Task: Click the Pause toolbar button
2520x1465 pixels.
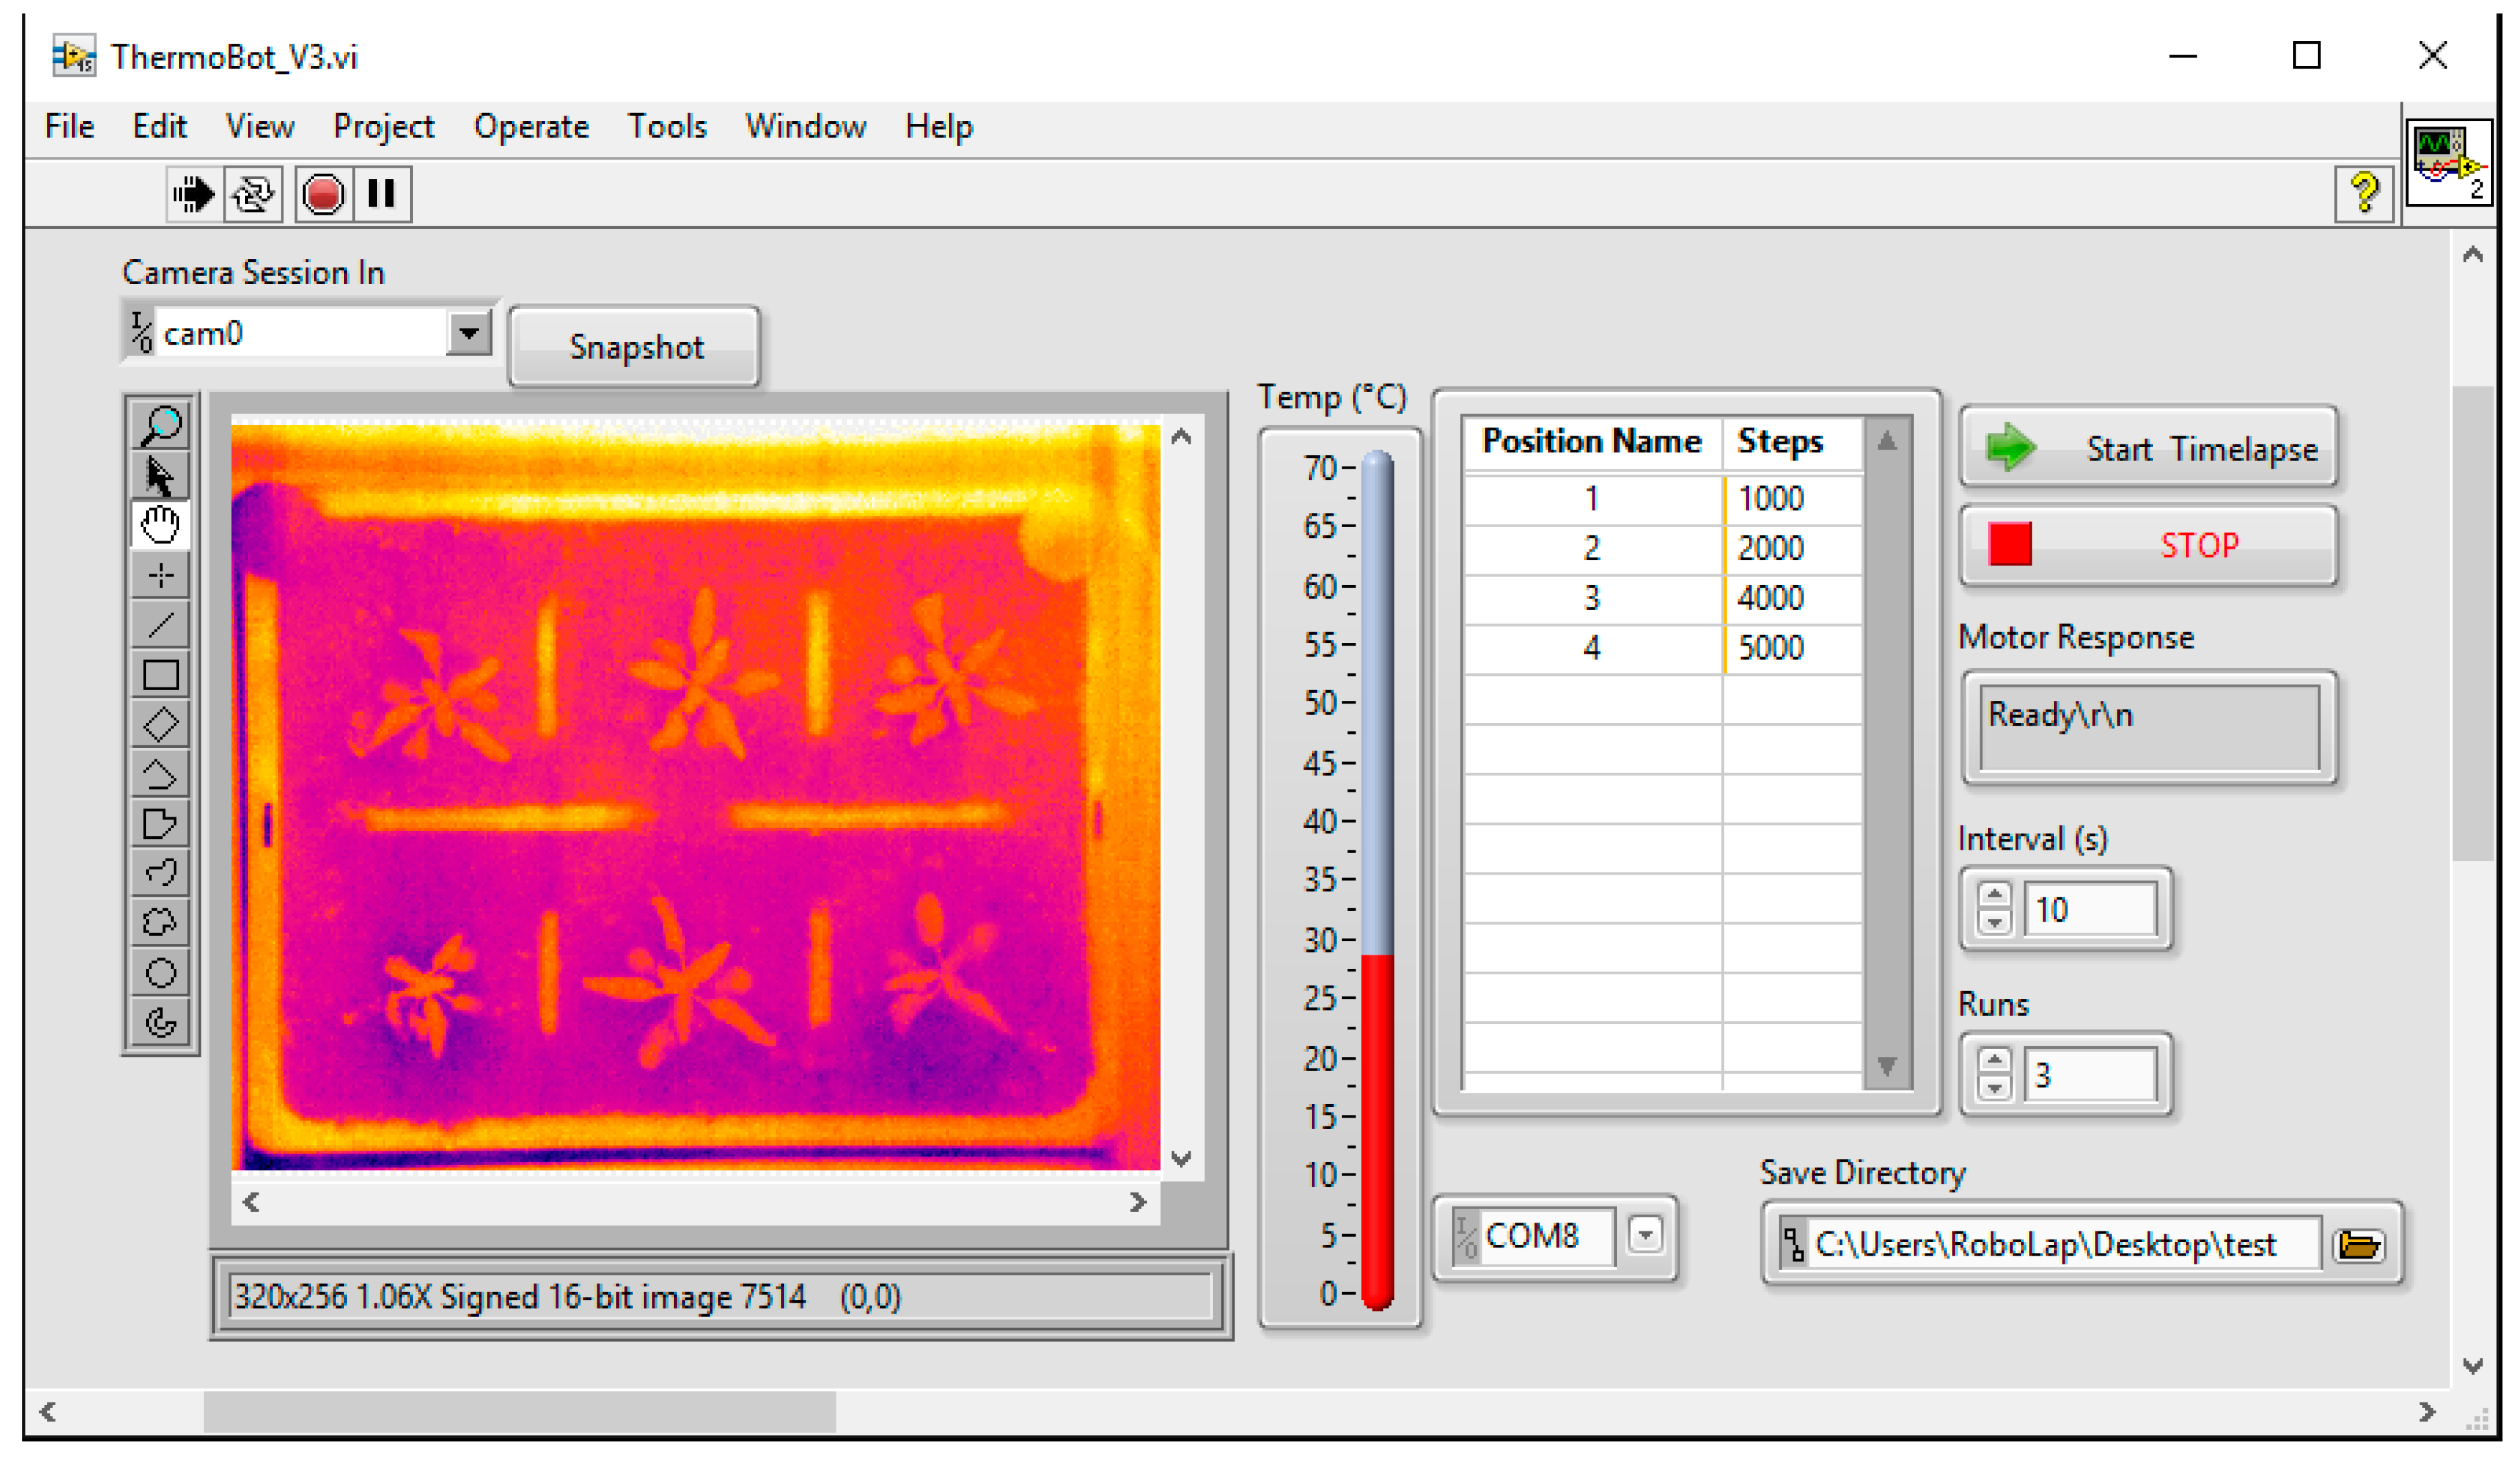Action: click(381, 194)
